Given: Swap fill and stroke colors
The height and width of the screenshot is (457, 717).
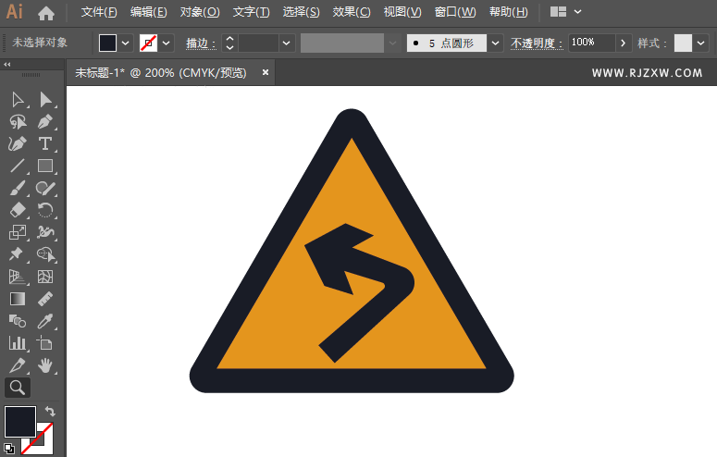Looking at the screenshot, I should (50, 412).
